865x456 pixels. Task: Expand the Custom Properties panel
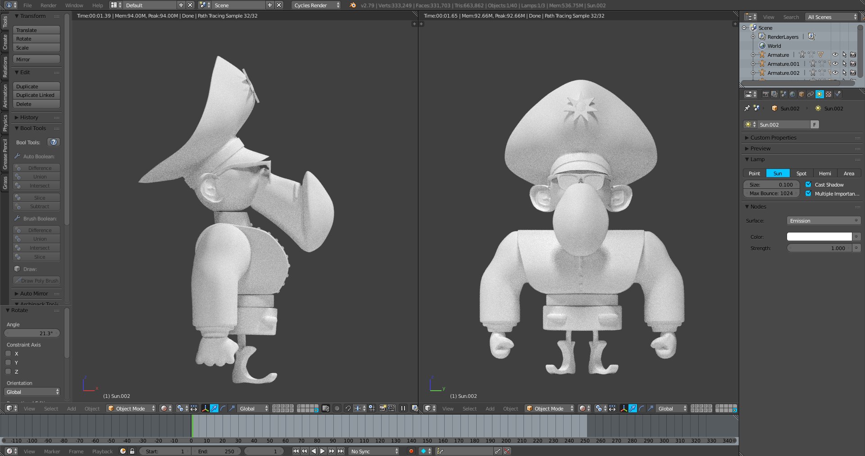click(x=773, y=137)
